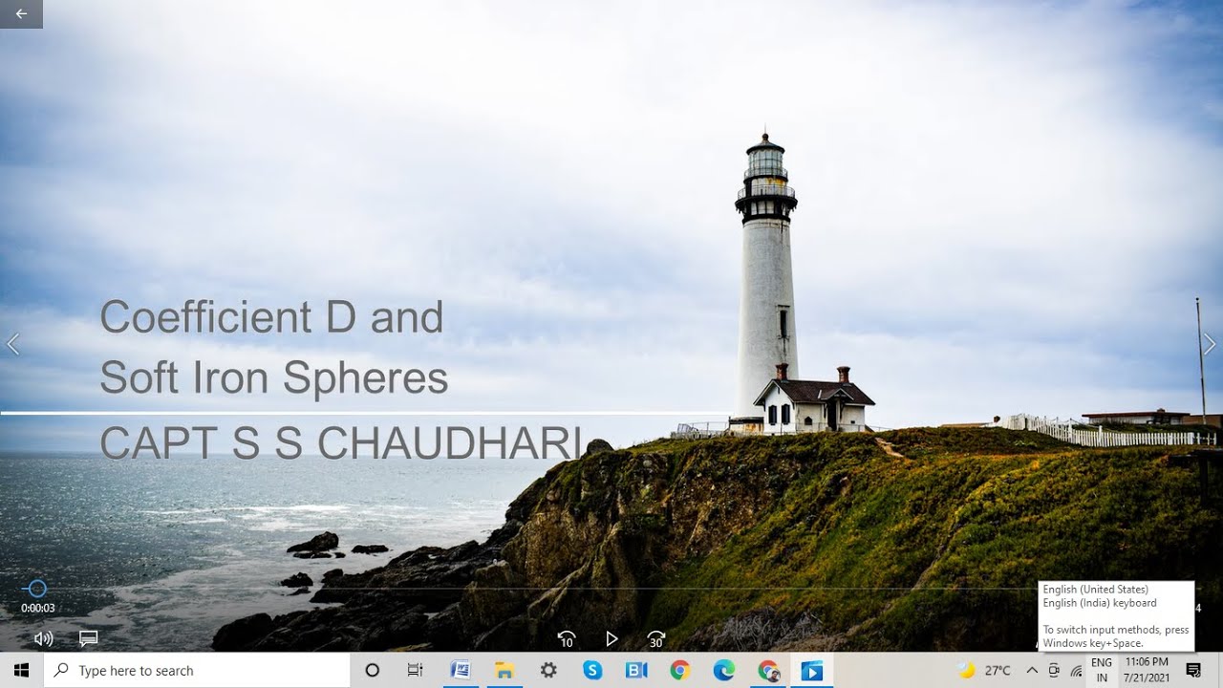Open Microsoft Edge from taskbar

tap(724, 671)
